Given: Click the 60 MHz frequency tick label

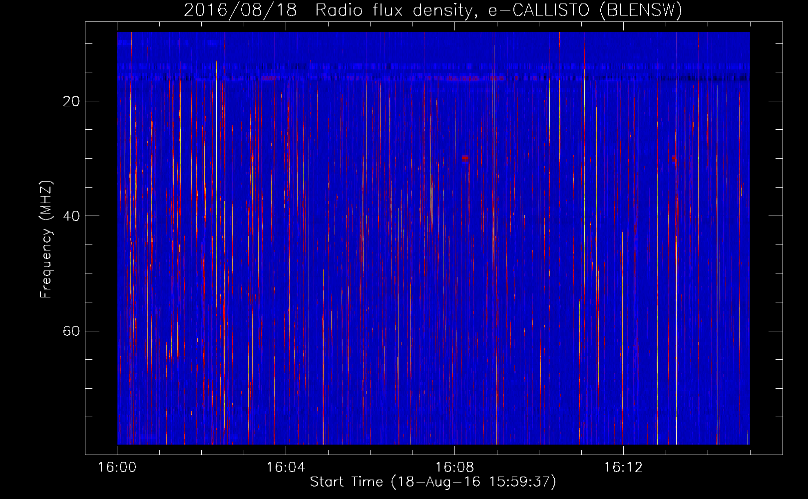Looking at the screenshot, I should tap(71, 331).
